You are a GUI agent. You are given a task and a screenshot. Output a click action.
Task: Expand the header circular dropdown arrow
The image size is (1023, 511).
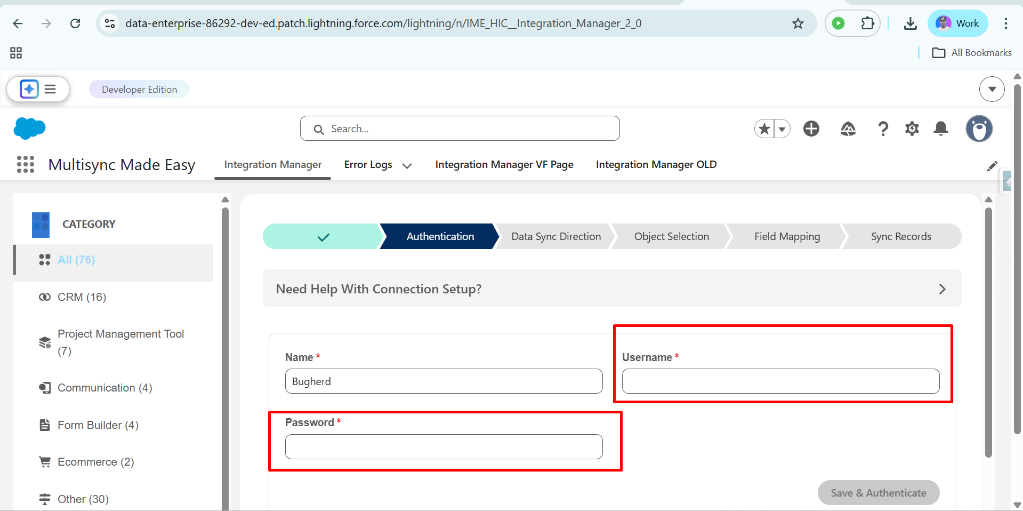pyautogui.click(x=992, y=89)
